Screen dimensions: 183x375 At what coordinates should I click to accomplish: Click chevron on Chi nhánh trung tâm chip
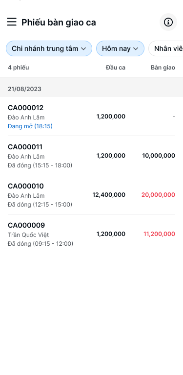(x=83, y=49)
